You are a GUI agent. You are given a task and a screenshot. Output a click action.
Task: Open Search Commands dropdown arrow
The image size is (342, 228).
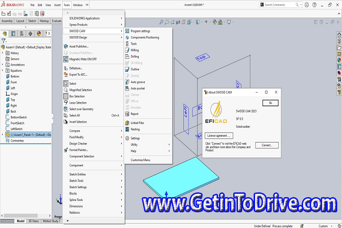click(x=301, y=5)
